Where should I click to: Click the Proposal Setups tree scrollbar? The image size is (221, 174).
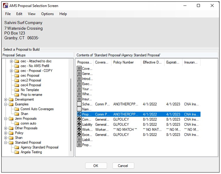71,115
